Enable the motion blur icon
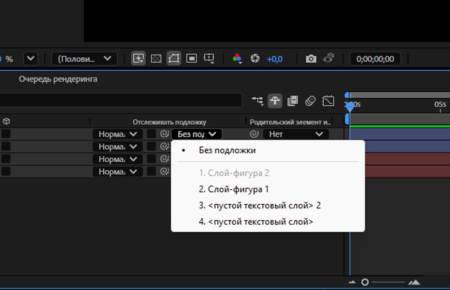This screenshot has width=450, height=290. 310,101
